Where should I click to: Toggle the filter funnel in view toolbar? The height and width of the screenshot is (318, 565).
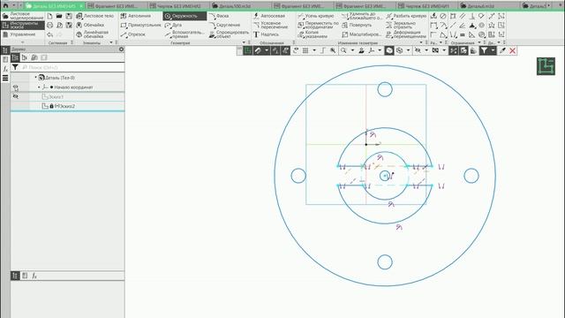pyautogui.click(x=484, y=51)
